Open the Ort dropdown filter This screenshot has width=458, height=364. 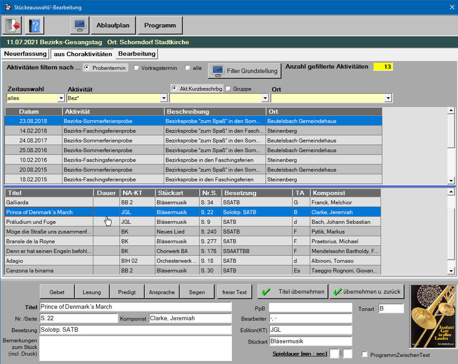click(388, 98)
